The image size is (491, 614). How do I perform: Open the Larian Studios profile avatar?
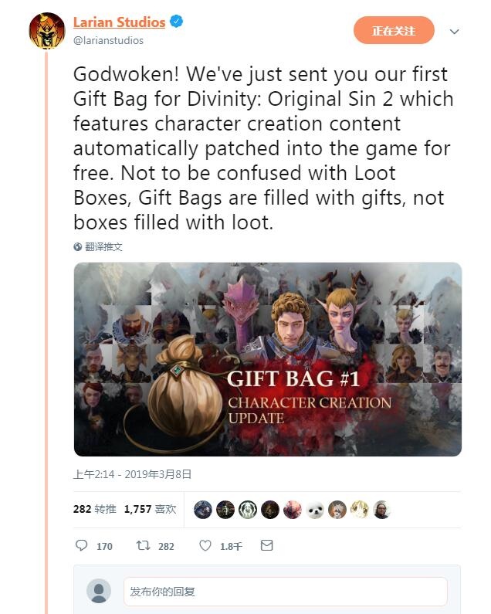click(x=47, y=31)
